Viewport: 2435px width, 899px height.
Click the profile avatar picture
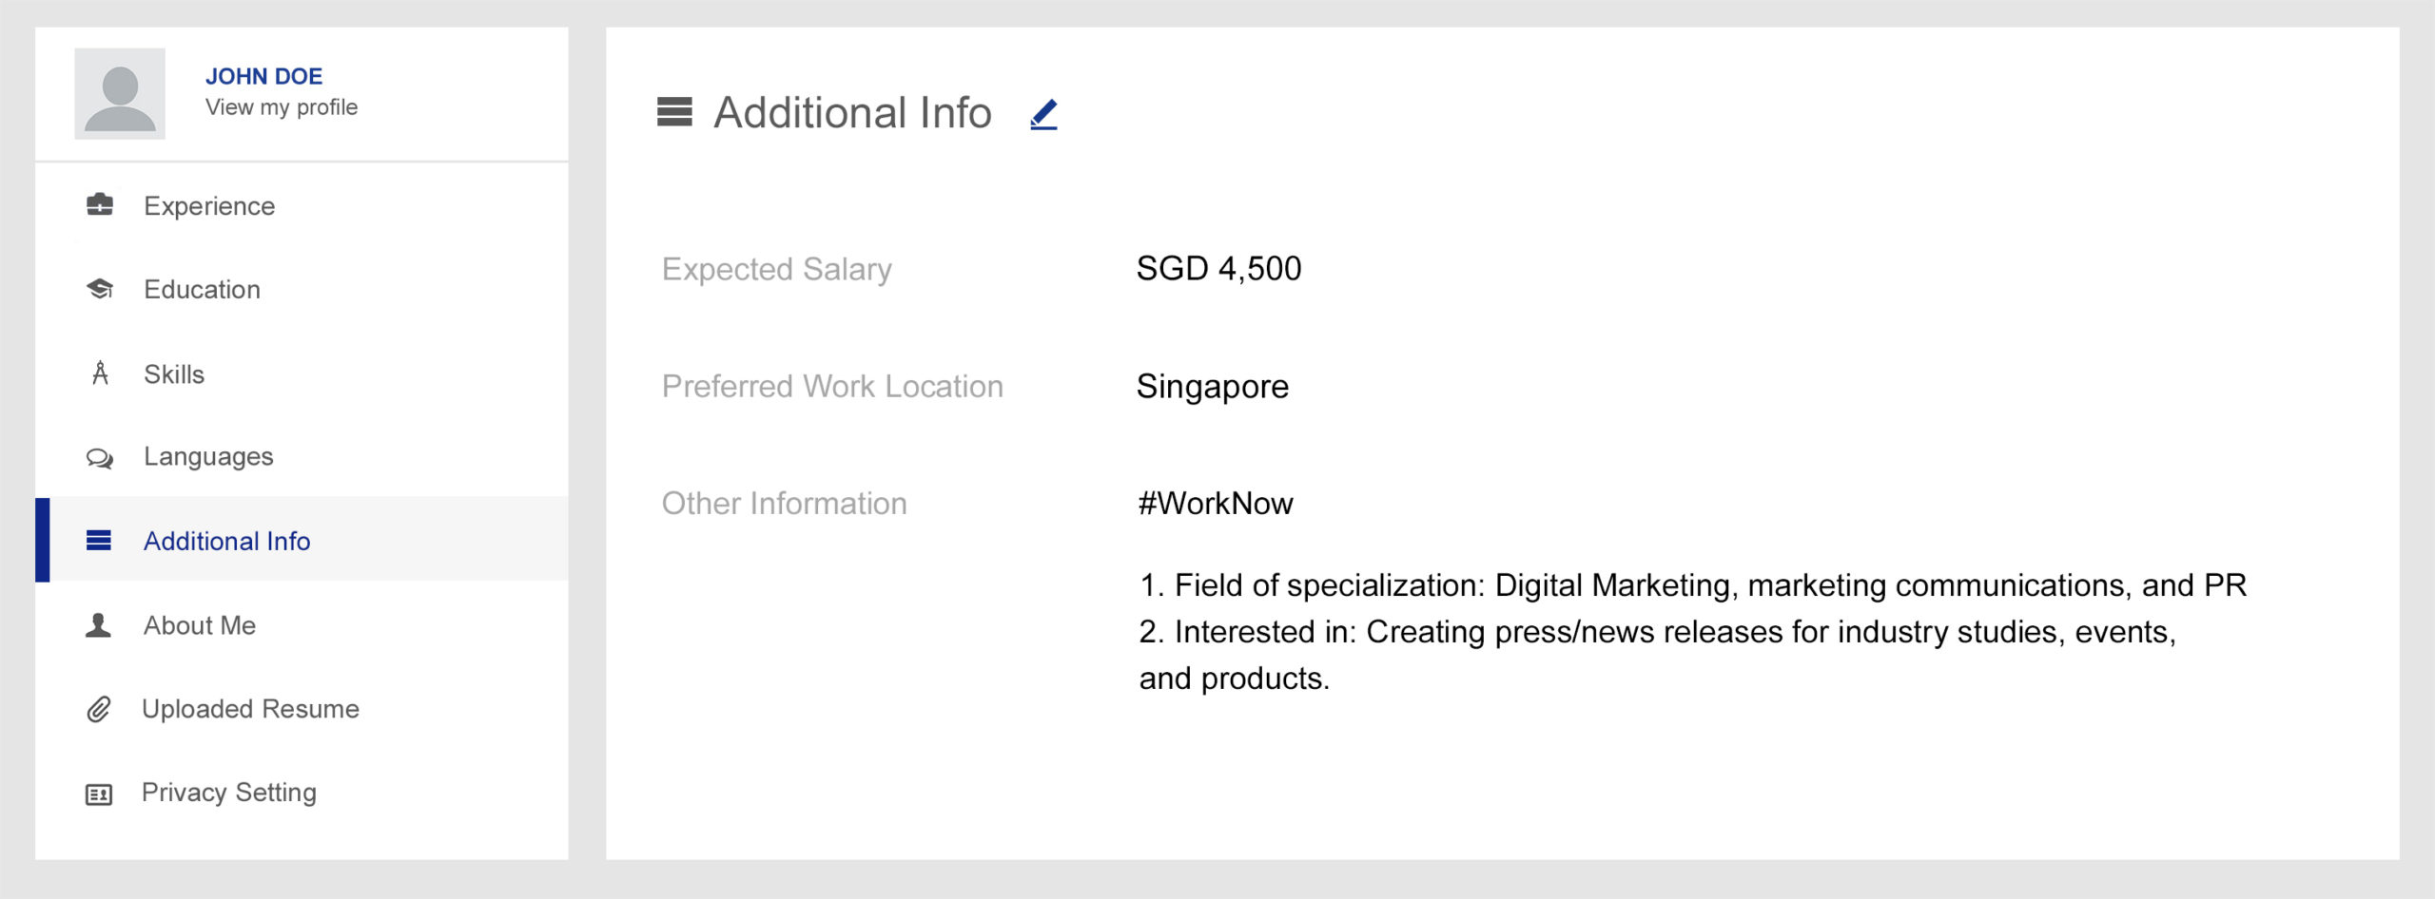(122, 92)
